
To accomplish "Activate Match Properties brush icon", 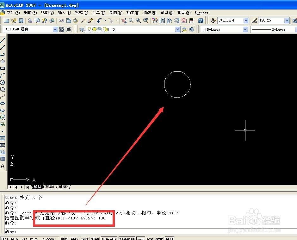I will (83, 21).
